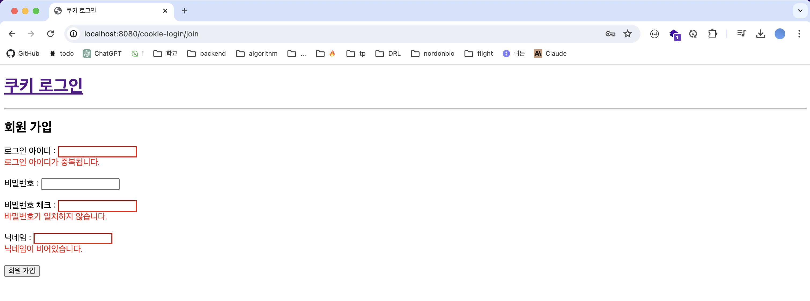This screenshot has height=301, width=810.
Task: Click the reload page icon
Action: (50, 33)
